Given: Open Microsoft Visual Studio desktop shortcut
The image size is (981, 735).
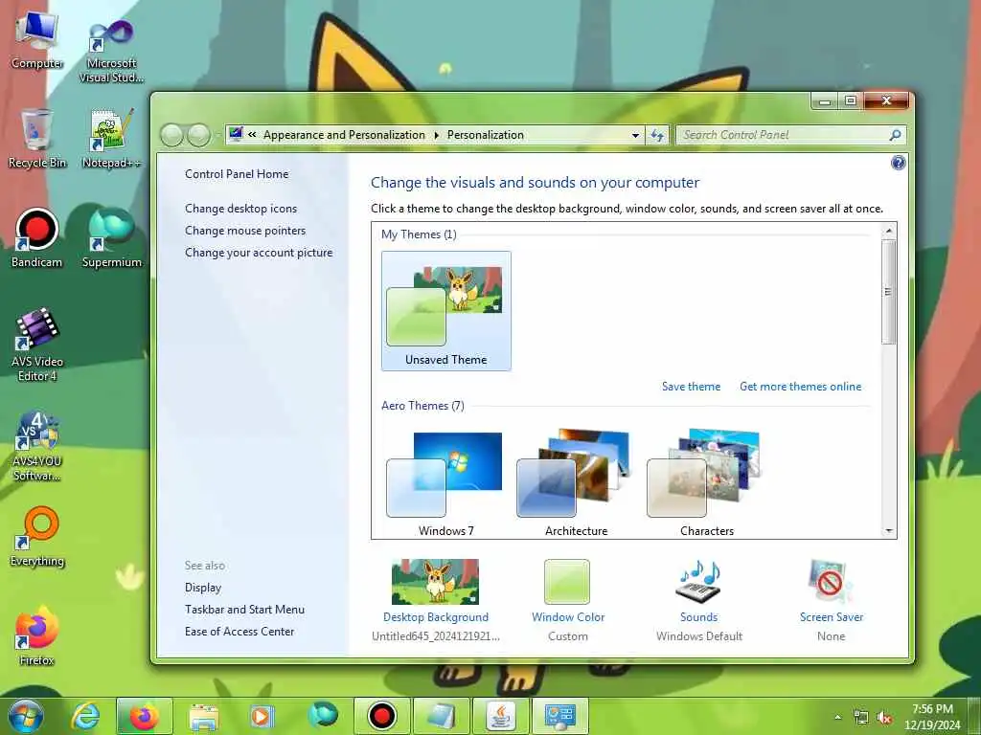Looking at the screenshot, I should pos(111,50).
